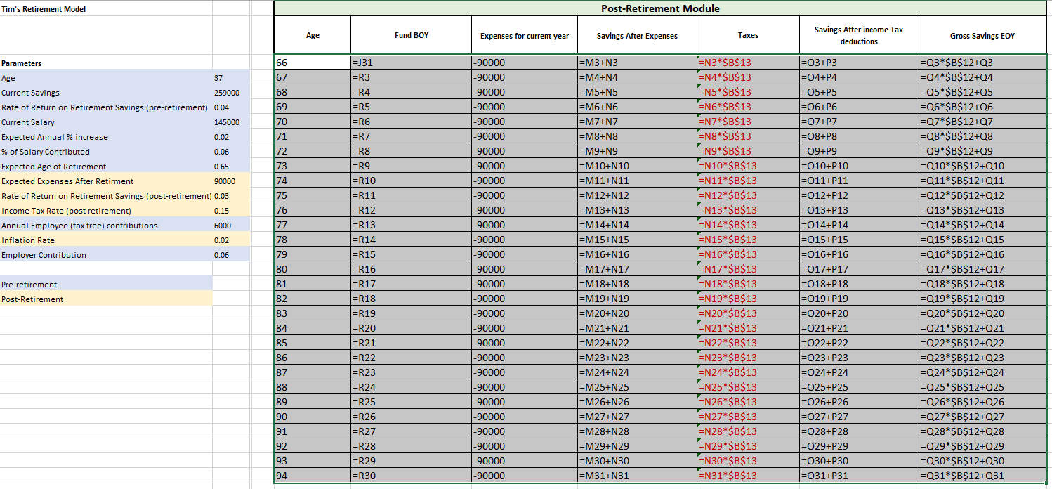1052x489 pixels.
Task: Select the =O31+P31 formula cell
Action: coord(859,476)
